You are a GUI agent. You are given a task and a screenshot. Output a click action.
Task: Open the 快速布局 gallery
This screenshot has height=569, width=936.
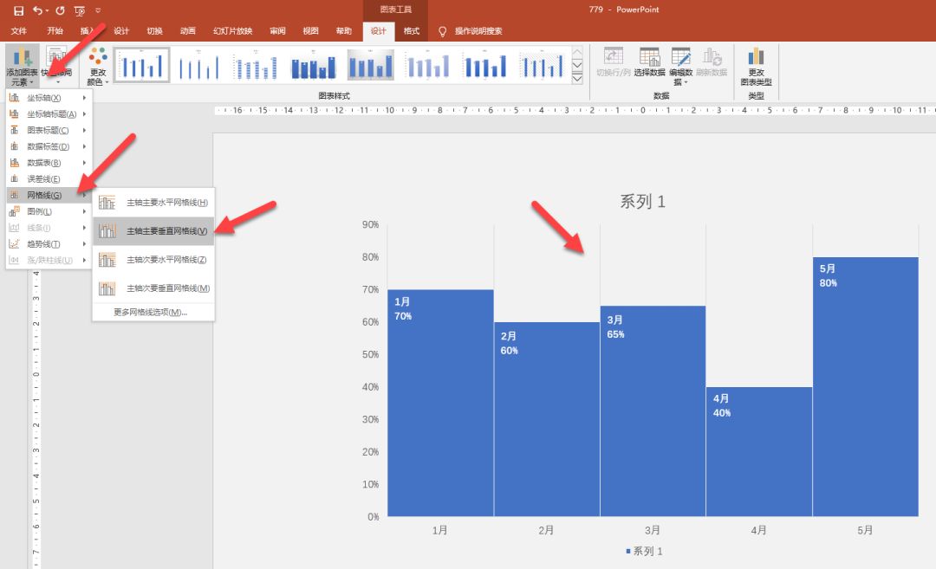(58, 66)
